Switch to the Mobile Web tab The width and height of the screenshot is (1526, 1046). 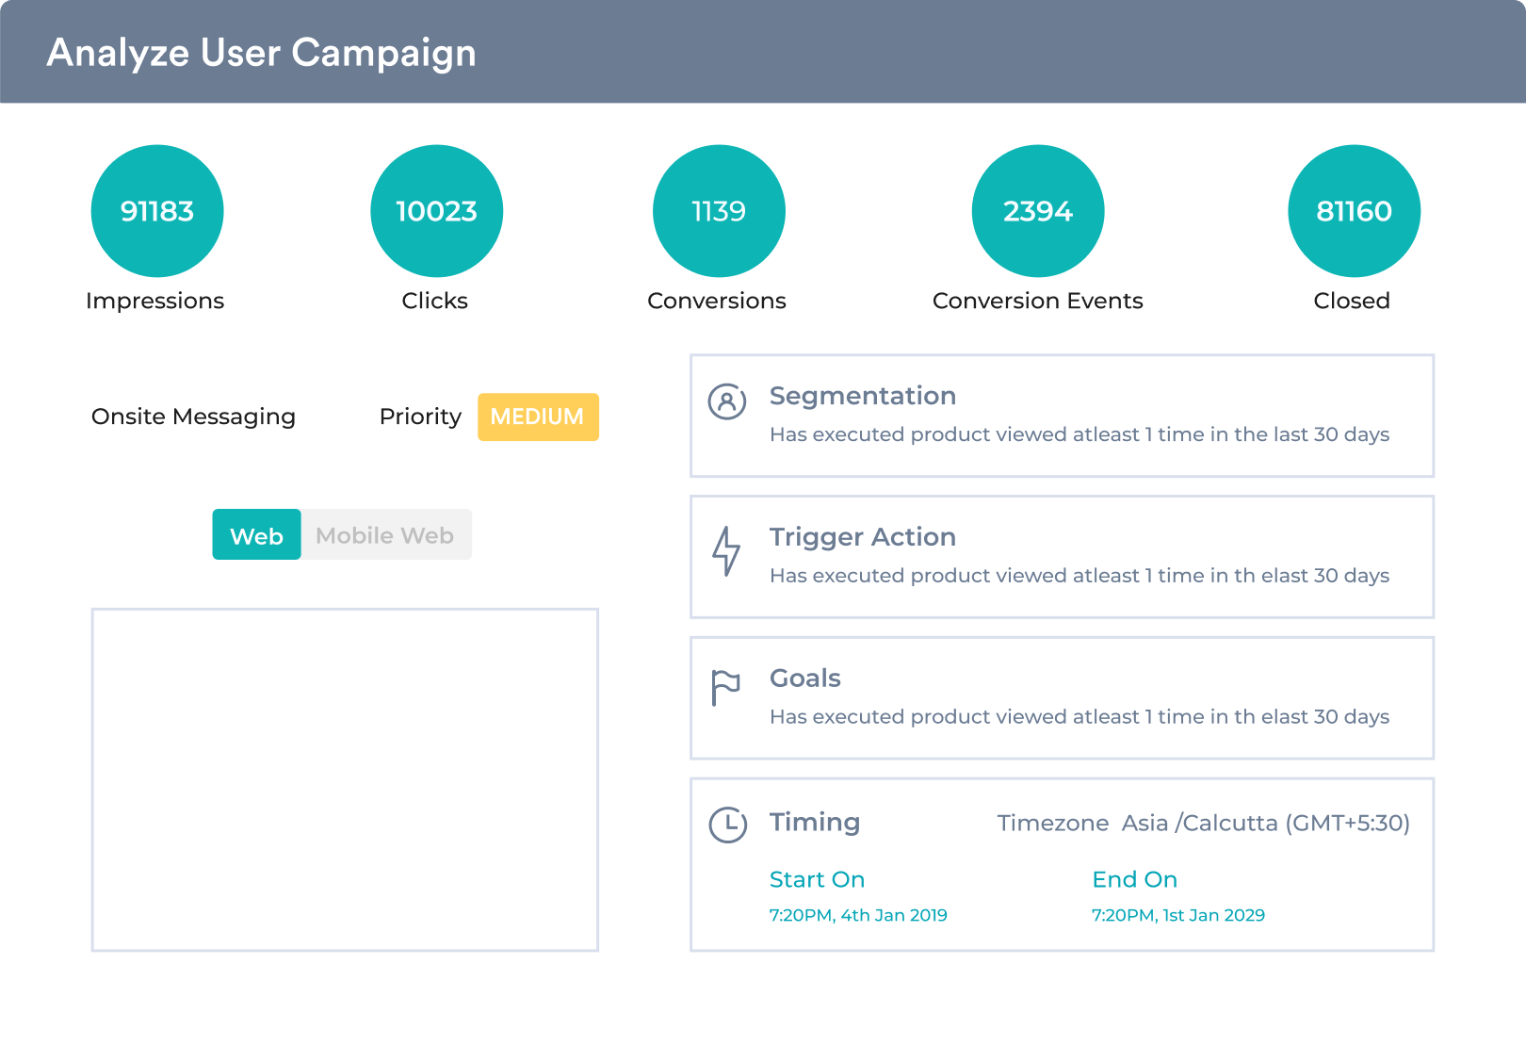click(385, 534)
